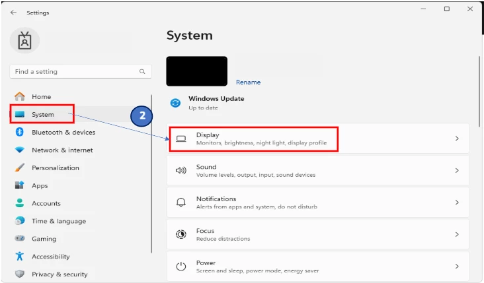Open the Gaming settings label

coord(44,239)
